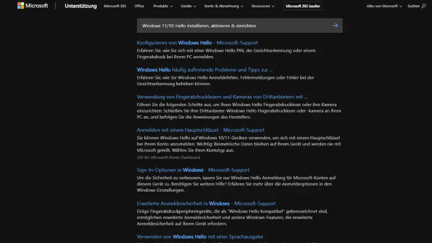
Task: Open the Microsoft 365 menu item
Action: [115, 6]
